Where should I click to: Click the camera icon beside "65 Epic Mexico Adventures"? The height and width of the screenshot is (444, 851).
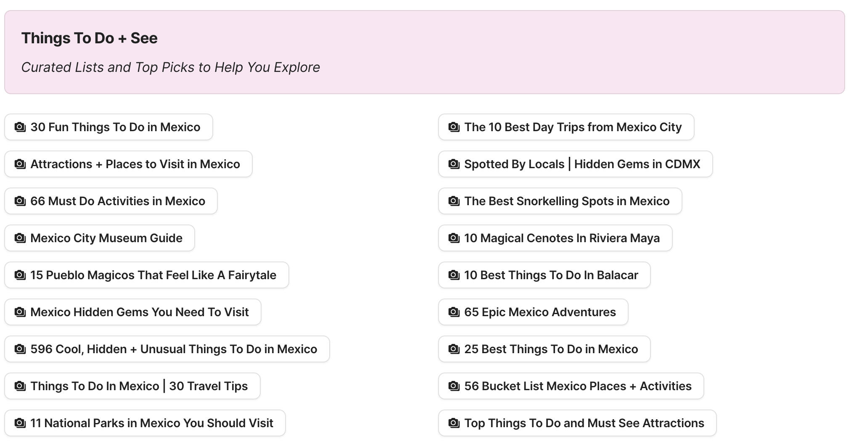coord(453,312)
